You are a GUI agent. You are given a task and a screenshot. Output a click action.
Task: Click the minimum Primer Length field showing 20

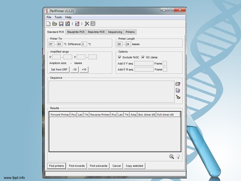120,44
